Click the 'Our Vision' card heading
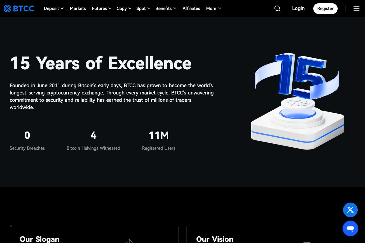This screenshot has height=243, width=365. pyautogui.click(x=215, y=239)
